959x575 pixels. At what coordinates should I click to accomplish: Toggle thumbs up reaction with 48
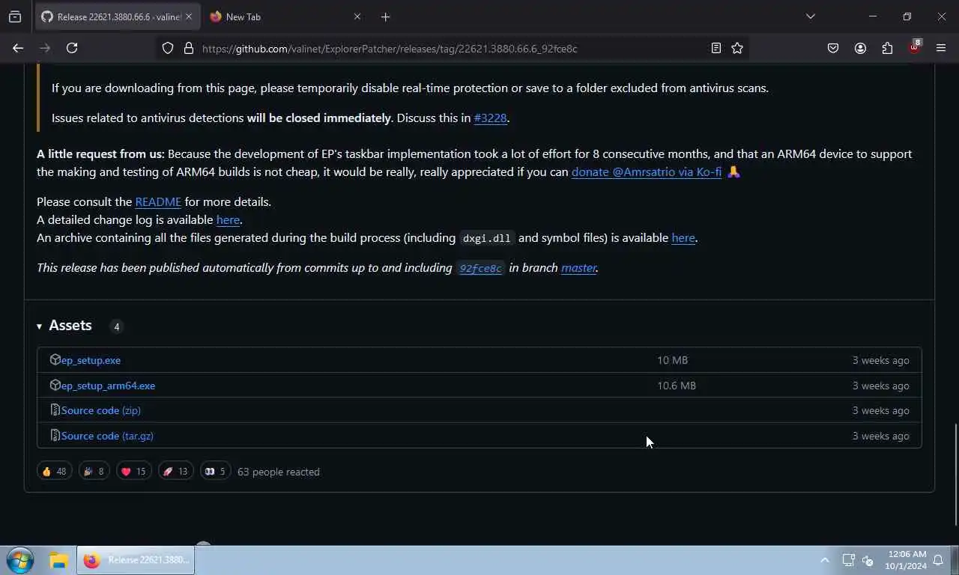click(54, 471)
